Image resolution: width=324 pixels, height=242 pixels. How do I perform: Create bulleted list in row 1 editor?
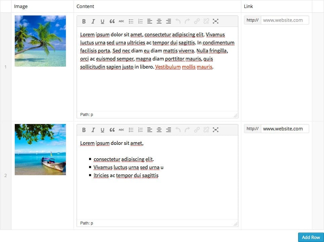tap(131, 21)
